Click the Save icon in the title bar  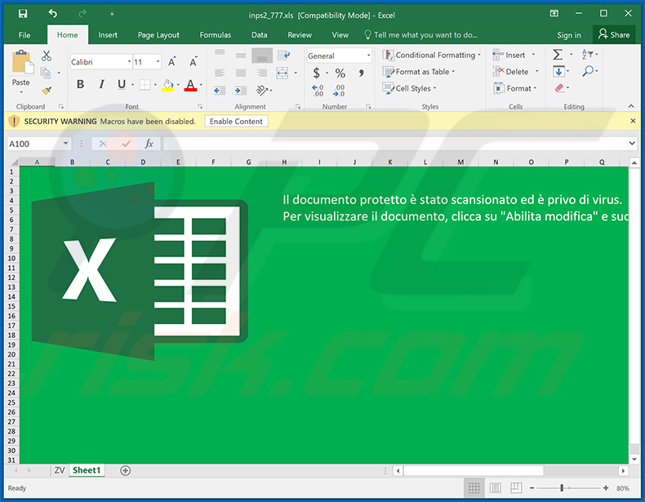tap(23, 14)
